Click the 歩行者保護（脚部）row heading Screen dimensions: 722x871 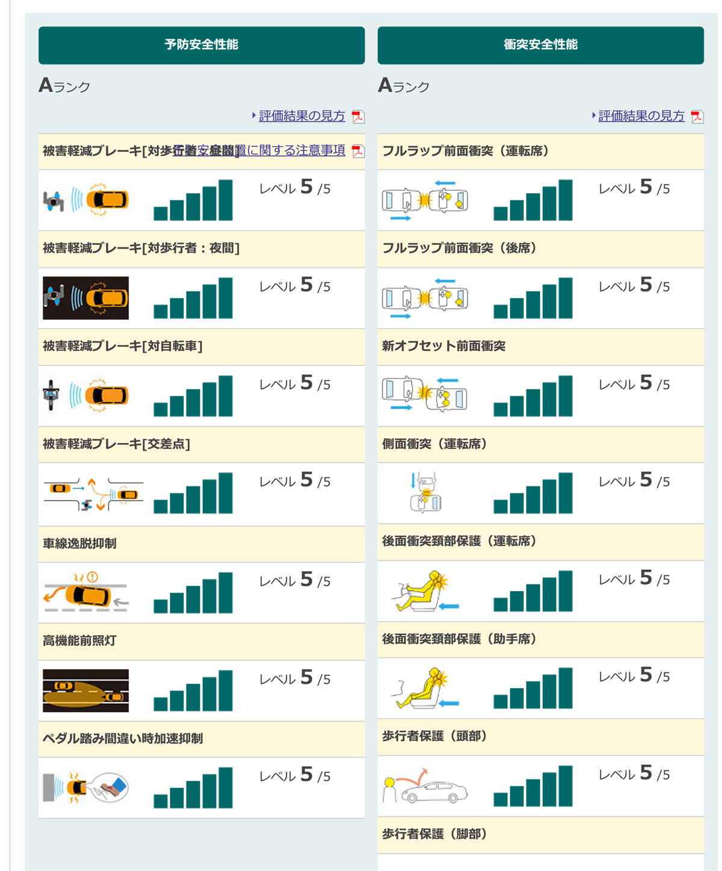pos(434,834)
